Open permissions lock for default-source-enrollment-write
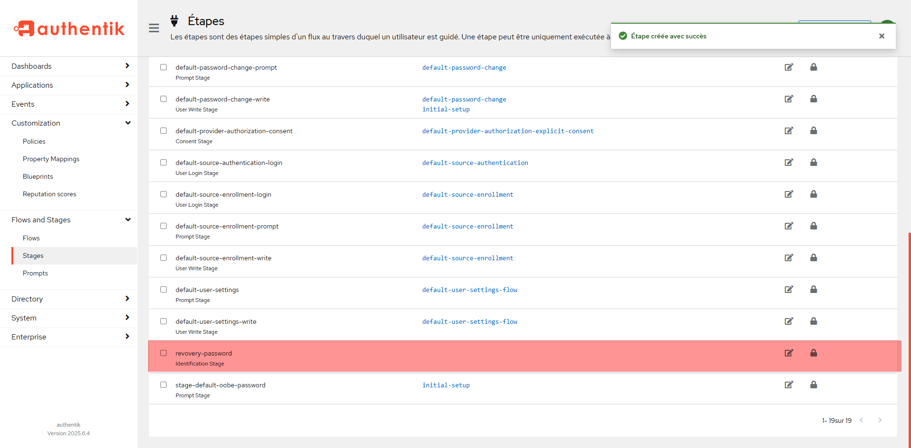Viewport: 911px width, 448px height. [x=813, y=257]
